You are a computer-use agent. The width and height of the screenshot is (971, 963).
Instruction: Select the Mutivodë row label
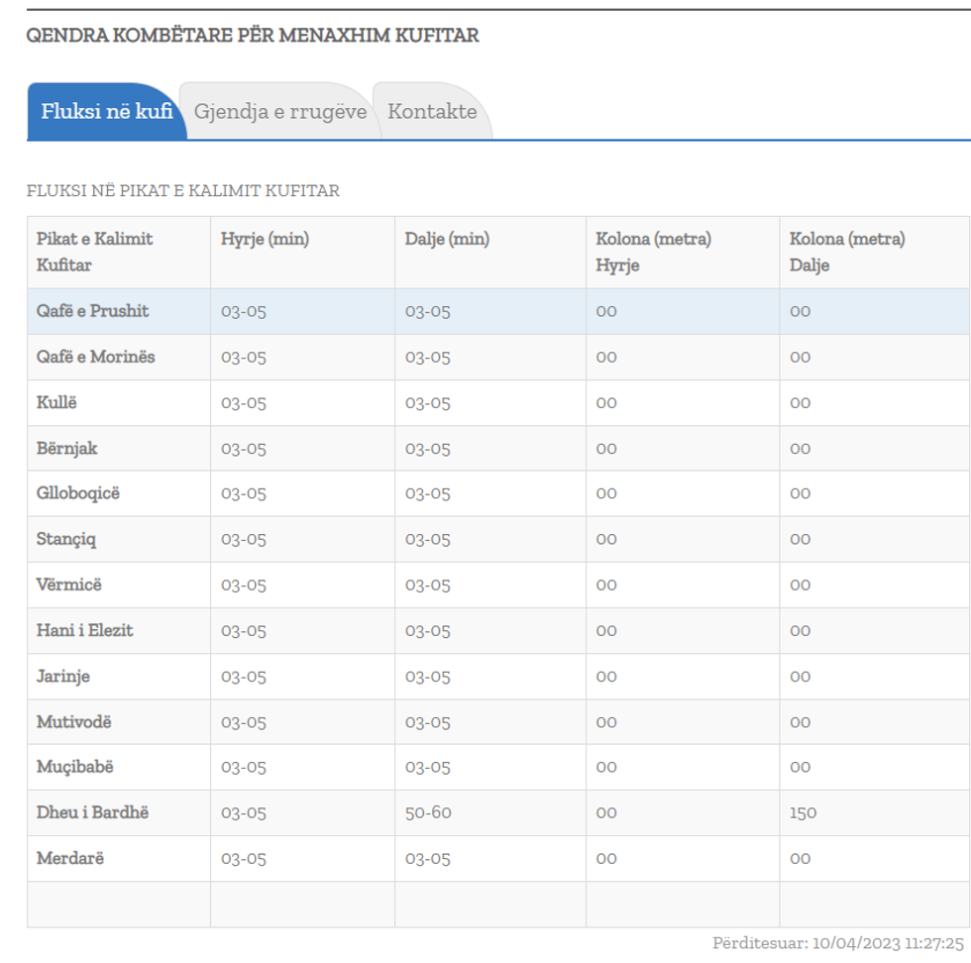click(x=73, y=722)
